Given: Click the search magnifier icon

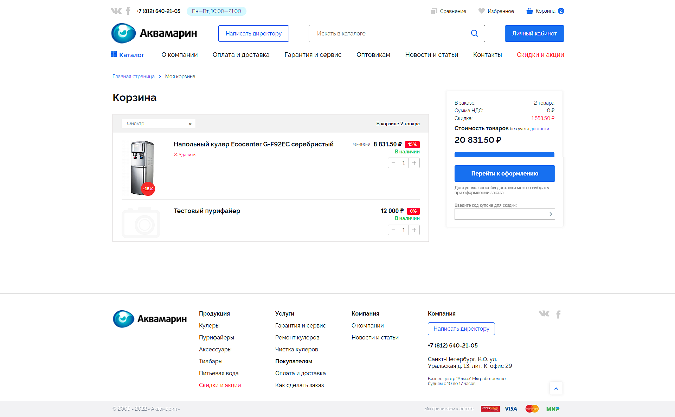Looking at the screenshot, I should [x=474, y=33].
